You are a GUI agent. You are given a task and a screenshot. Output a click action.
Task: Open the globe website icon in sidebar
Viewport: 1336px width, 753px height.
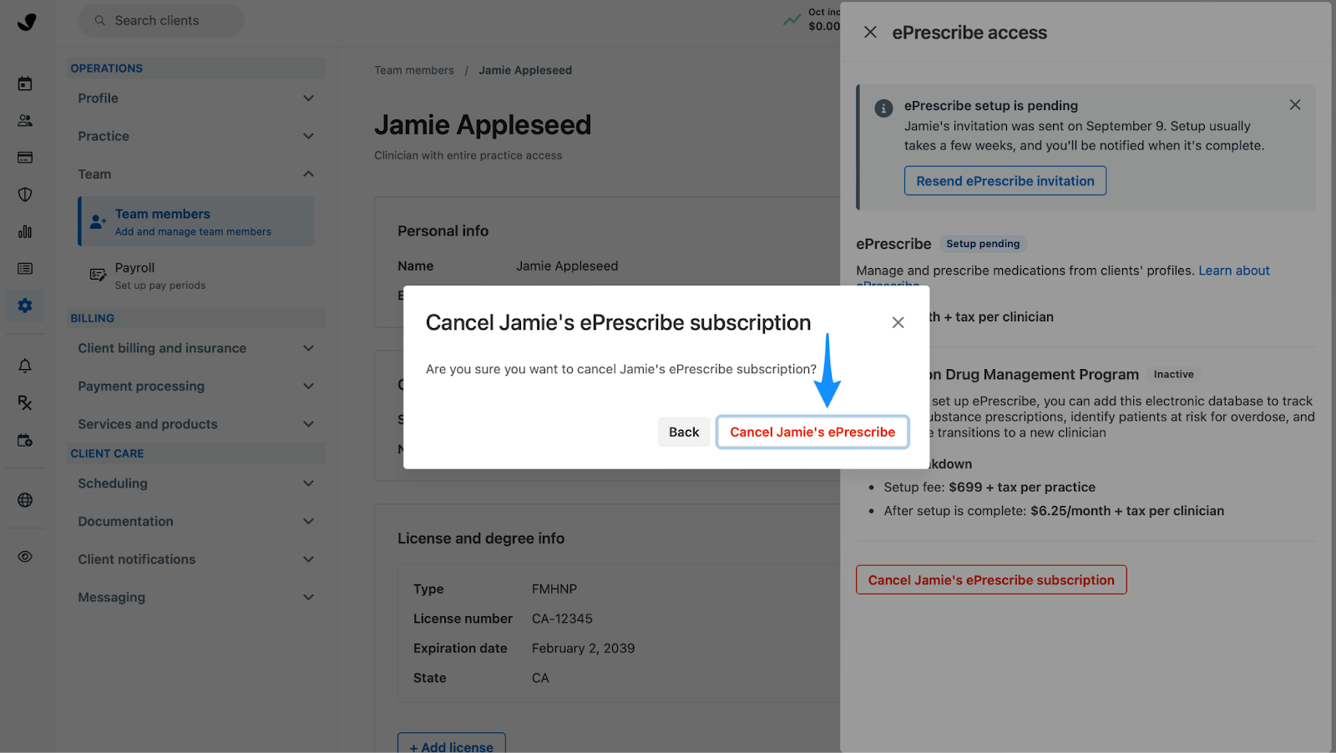point(25,500)
